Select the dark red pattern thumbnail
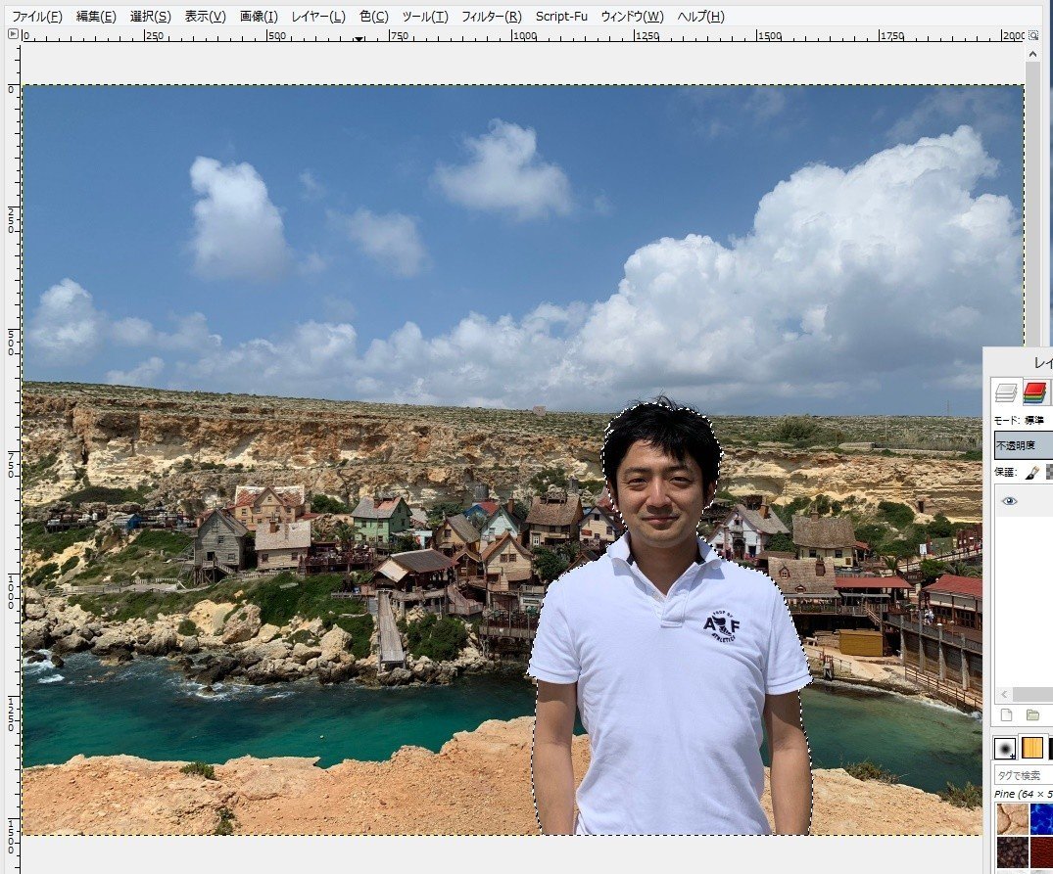This screenshot has width=1053, height=874. (x=1041, y=851)
